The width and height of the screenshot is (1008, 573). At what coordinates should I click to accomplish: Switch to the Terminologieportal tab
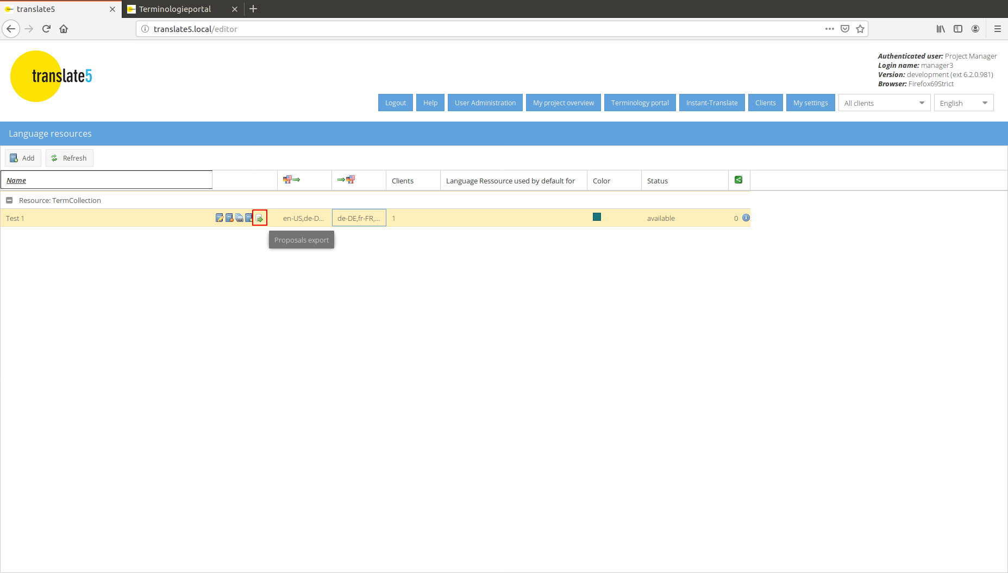tap(175, 9)
